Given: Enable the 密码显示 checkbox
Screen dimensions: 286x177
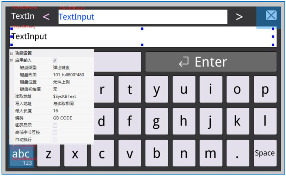Looking at the screenshot, I should point(55,125).
